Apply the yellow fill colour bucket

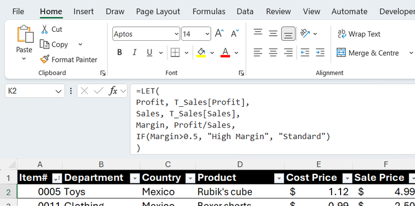pos(201,52)
